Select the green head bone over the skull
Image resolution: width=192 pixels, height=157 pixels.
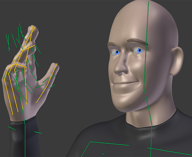(146, 45)
